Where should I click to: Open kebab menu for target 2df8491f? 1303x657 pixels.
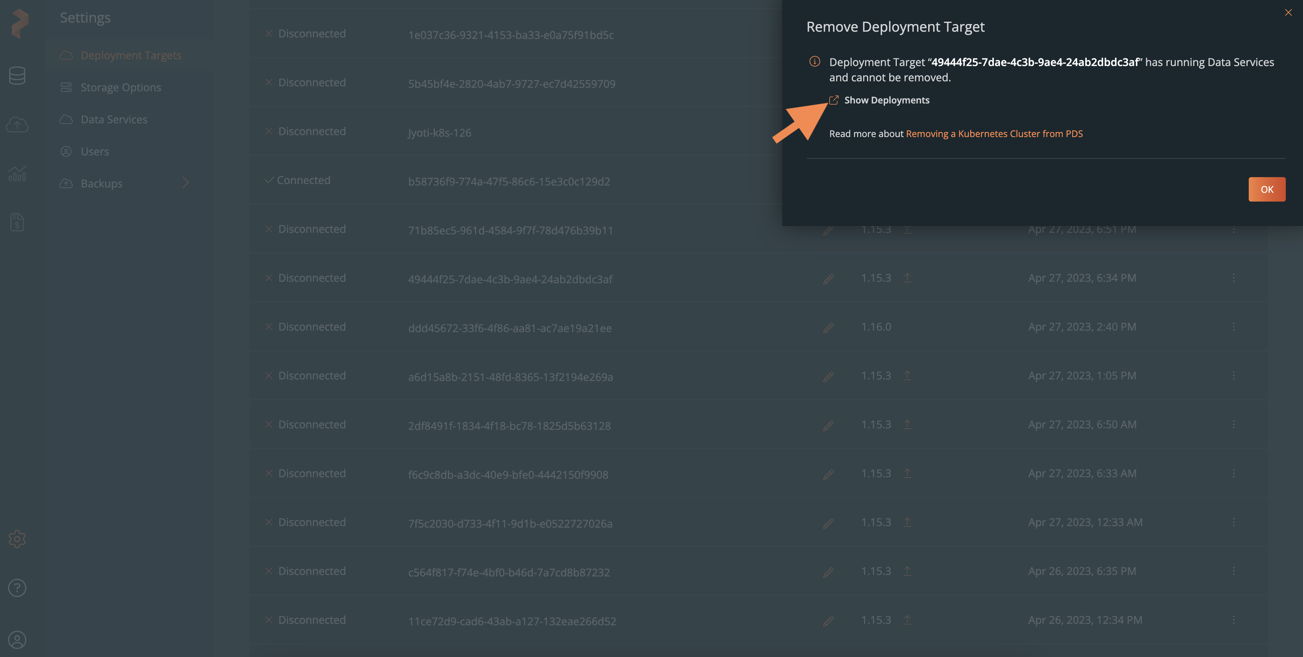[x=1234, y=425]
